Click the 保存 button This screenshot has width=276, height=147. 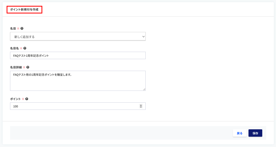tap(255, 133)
